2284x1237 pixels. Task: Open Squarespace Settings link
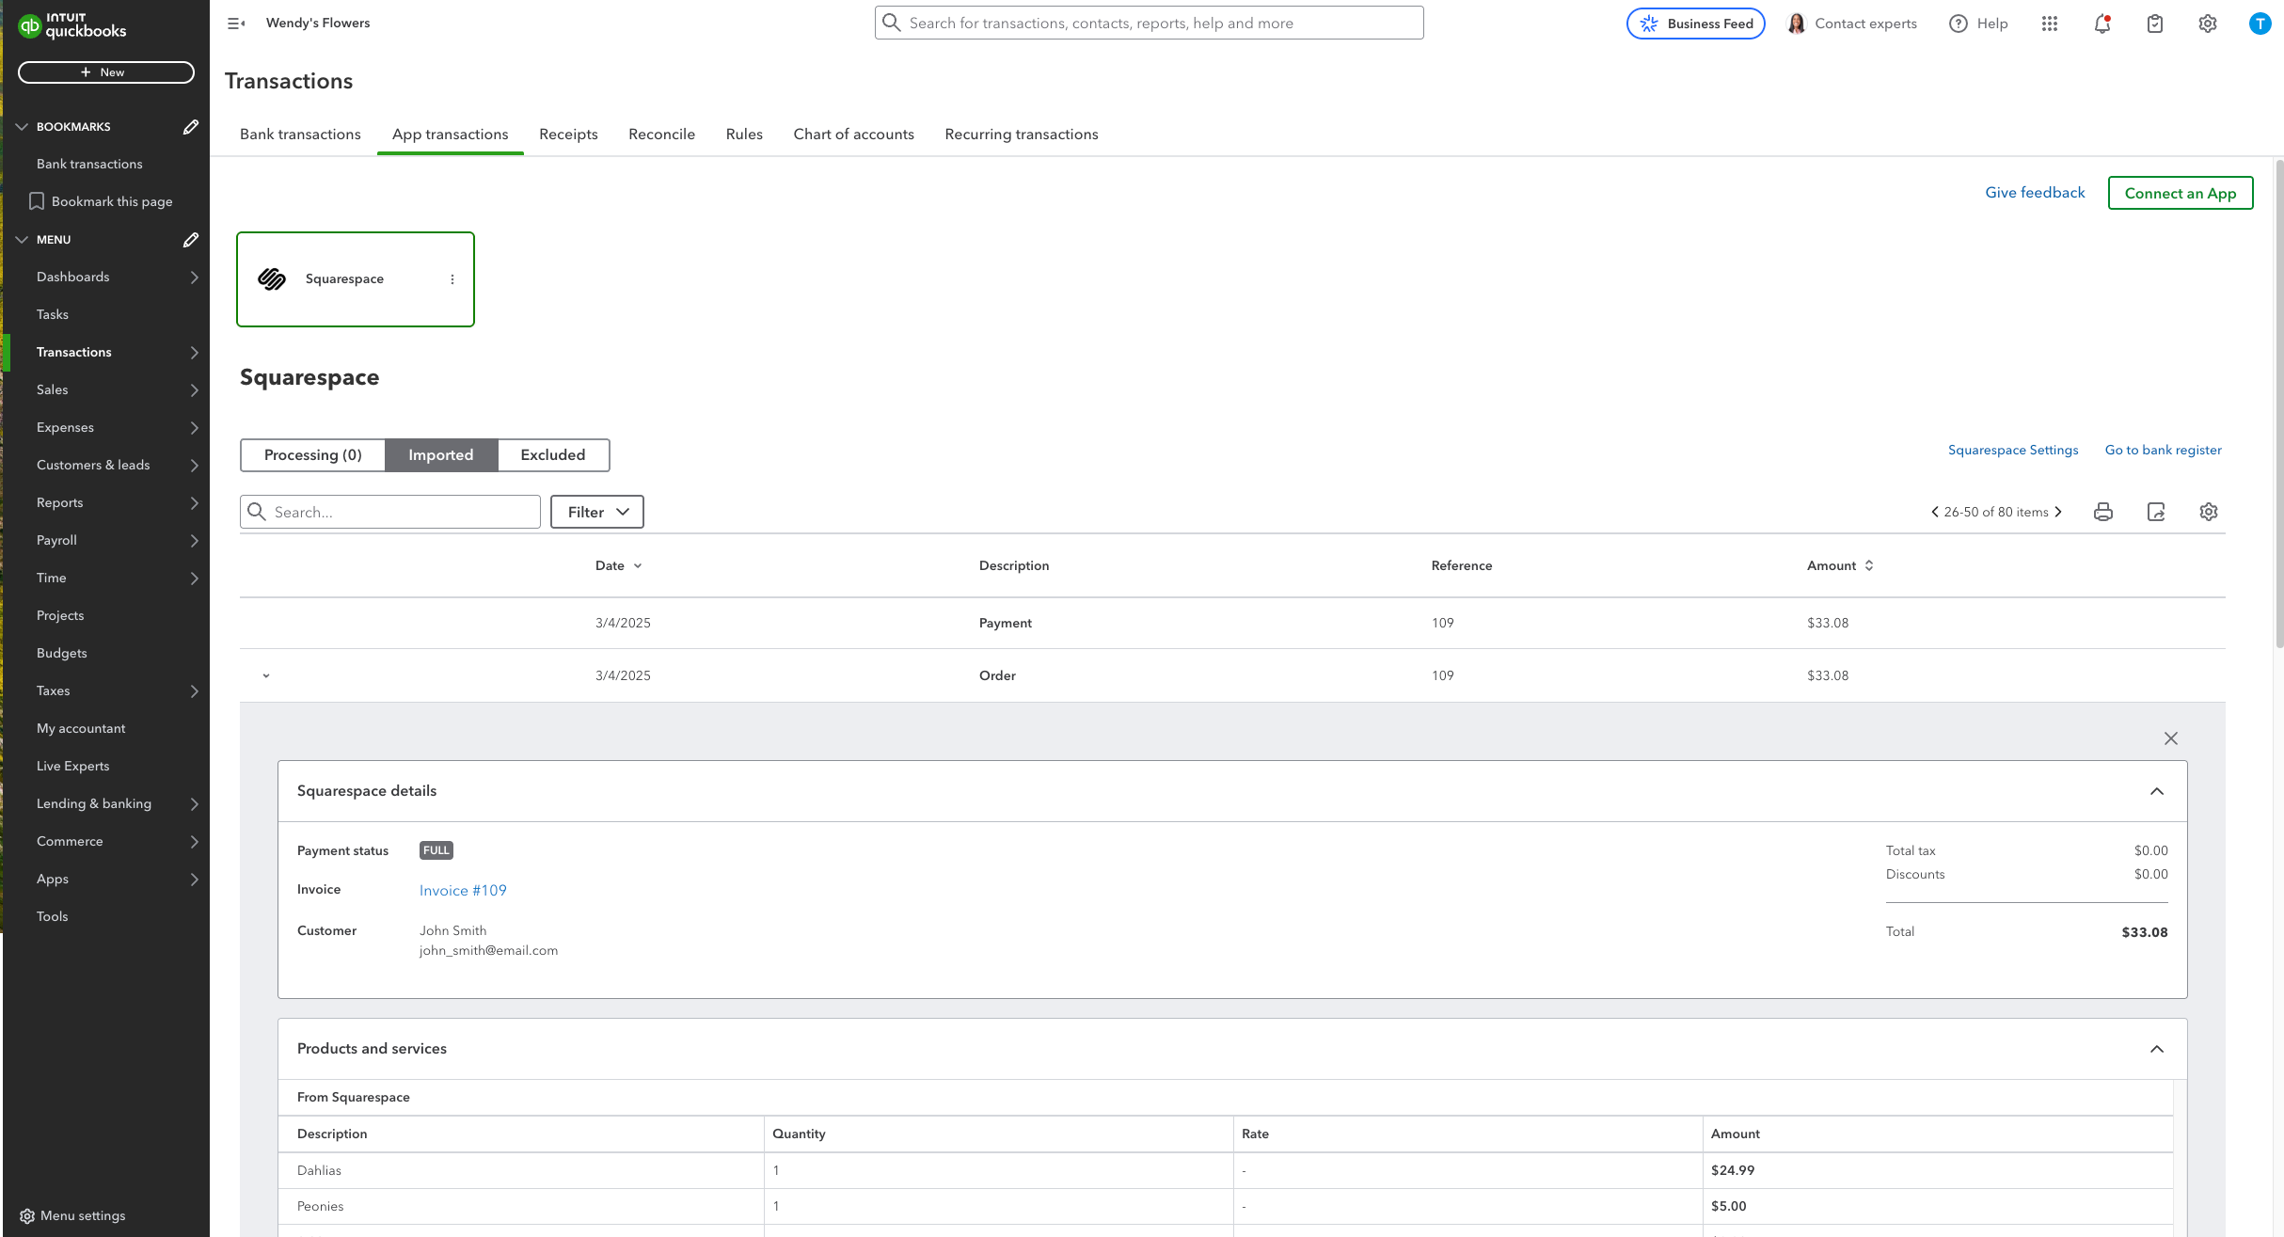[2013, 451]
